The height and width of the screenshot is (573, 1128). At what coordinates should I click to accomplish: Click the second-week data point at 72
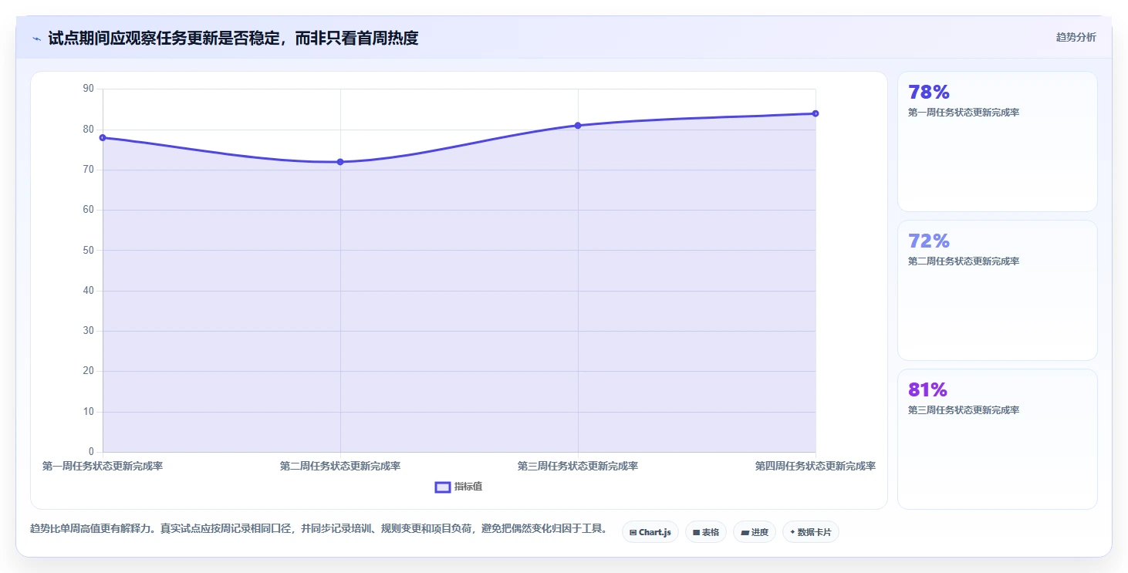point(340,162)
